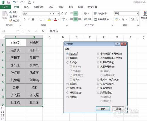
Task: Switch to the 开发工具 (Developer) tab
Action: [93, 7]
